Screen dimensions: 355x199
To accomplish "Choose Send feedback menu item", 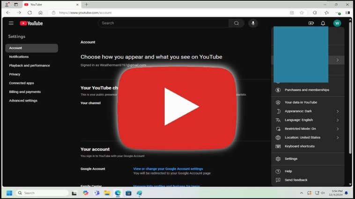I will [x=308, y=180].
